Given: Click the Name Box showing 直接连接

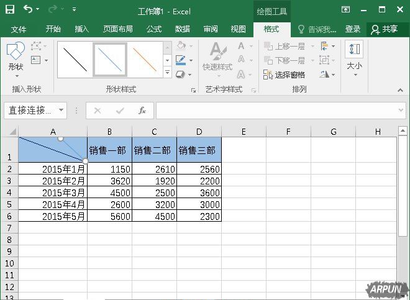Looking at the screenshot, I should 31,111.
